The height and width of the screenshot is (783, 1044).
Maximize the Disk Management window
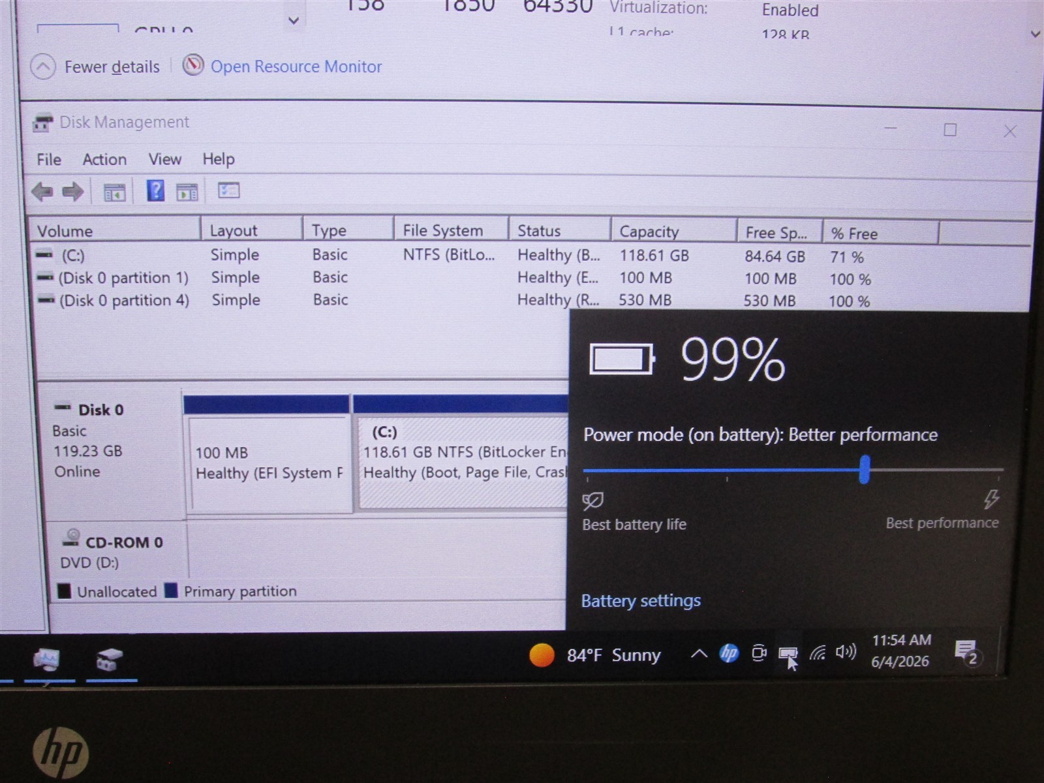[x=950, y=130]
